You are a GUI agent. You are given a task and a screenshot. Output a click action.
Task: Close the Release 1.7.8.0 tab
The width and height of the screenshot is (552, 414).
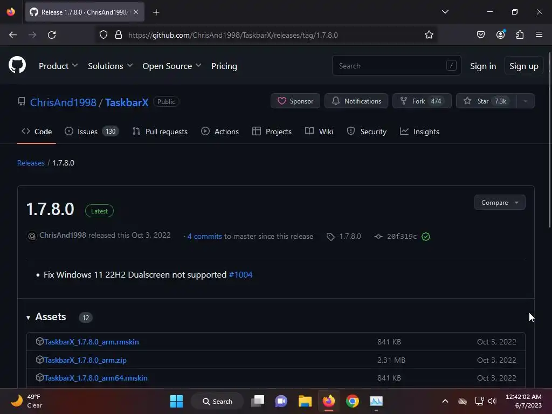(136, 12)
